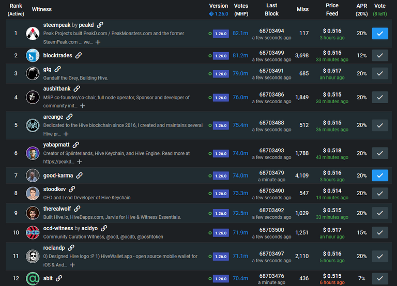Remove vote for steempeak witness
397x286 pixels.
click(379, 33)
